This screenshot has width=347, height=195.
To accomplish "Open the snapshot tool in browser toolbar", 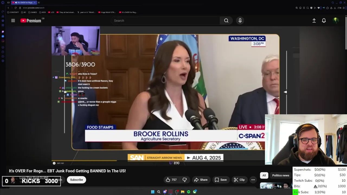I will click(308, 8).
